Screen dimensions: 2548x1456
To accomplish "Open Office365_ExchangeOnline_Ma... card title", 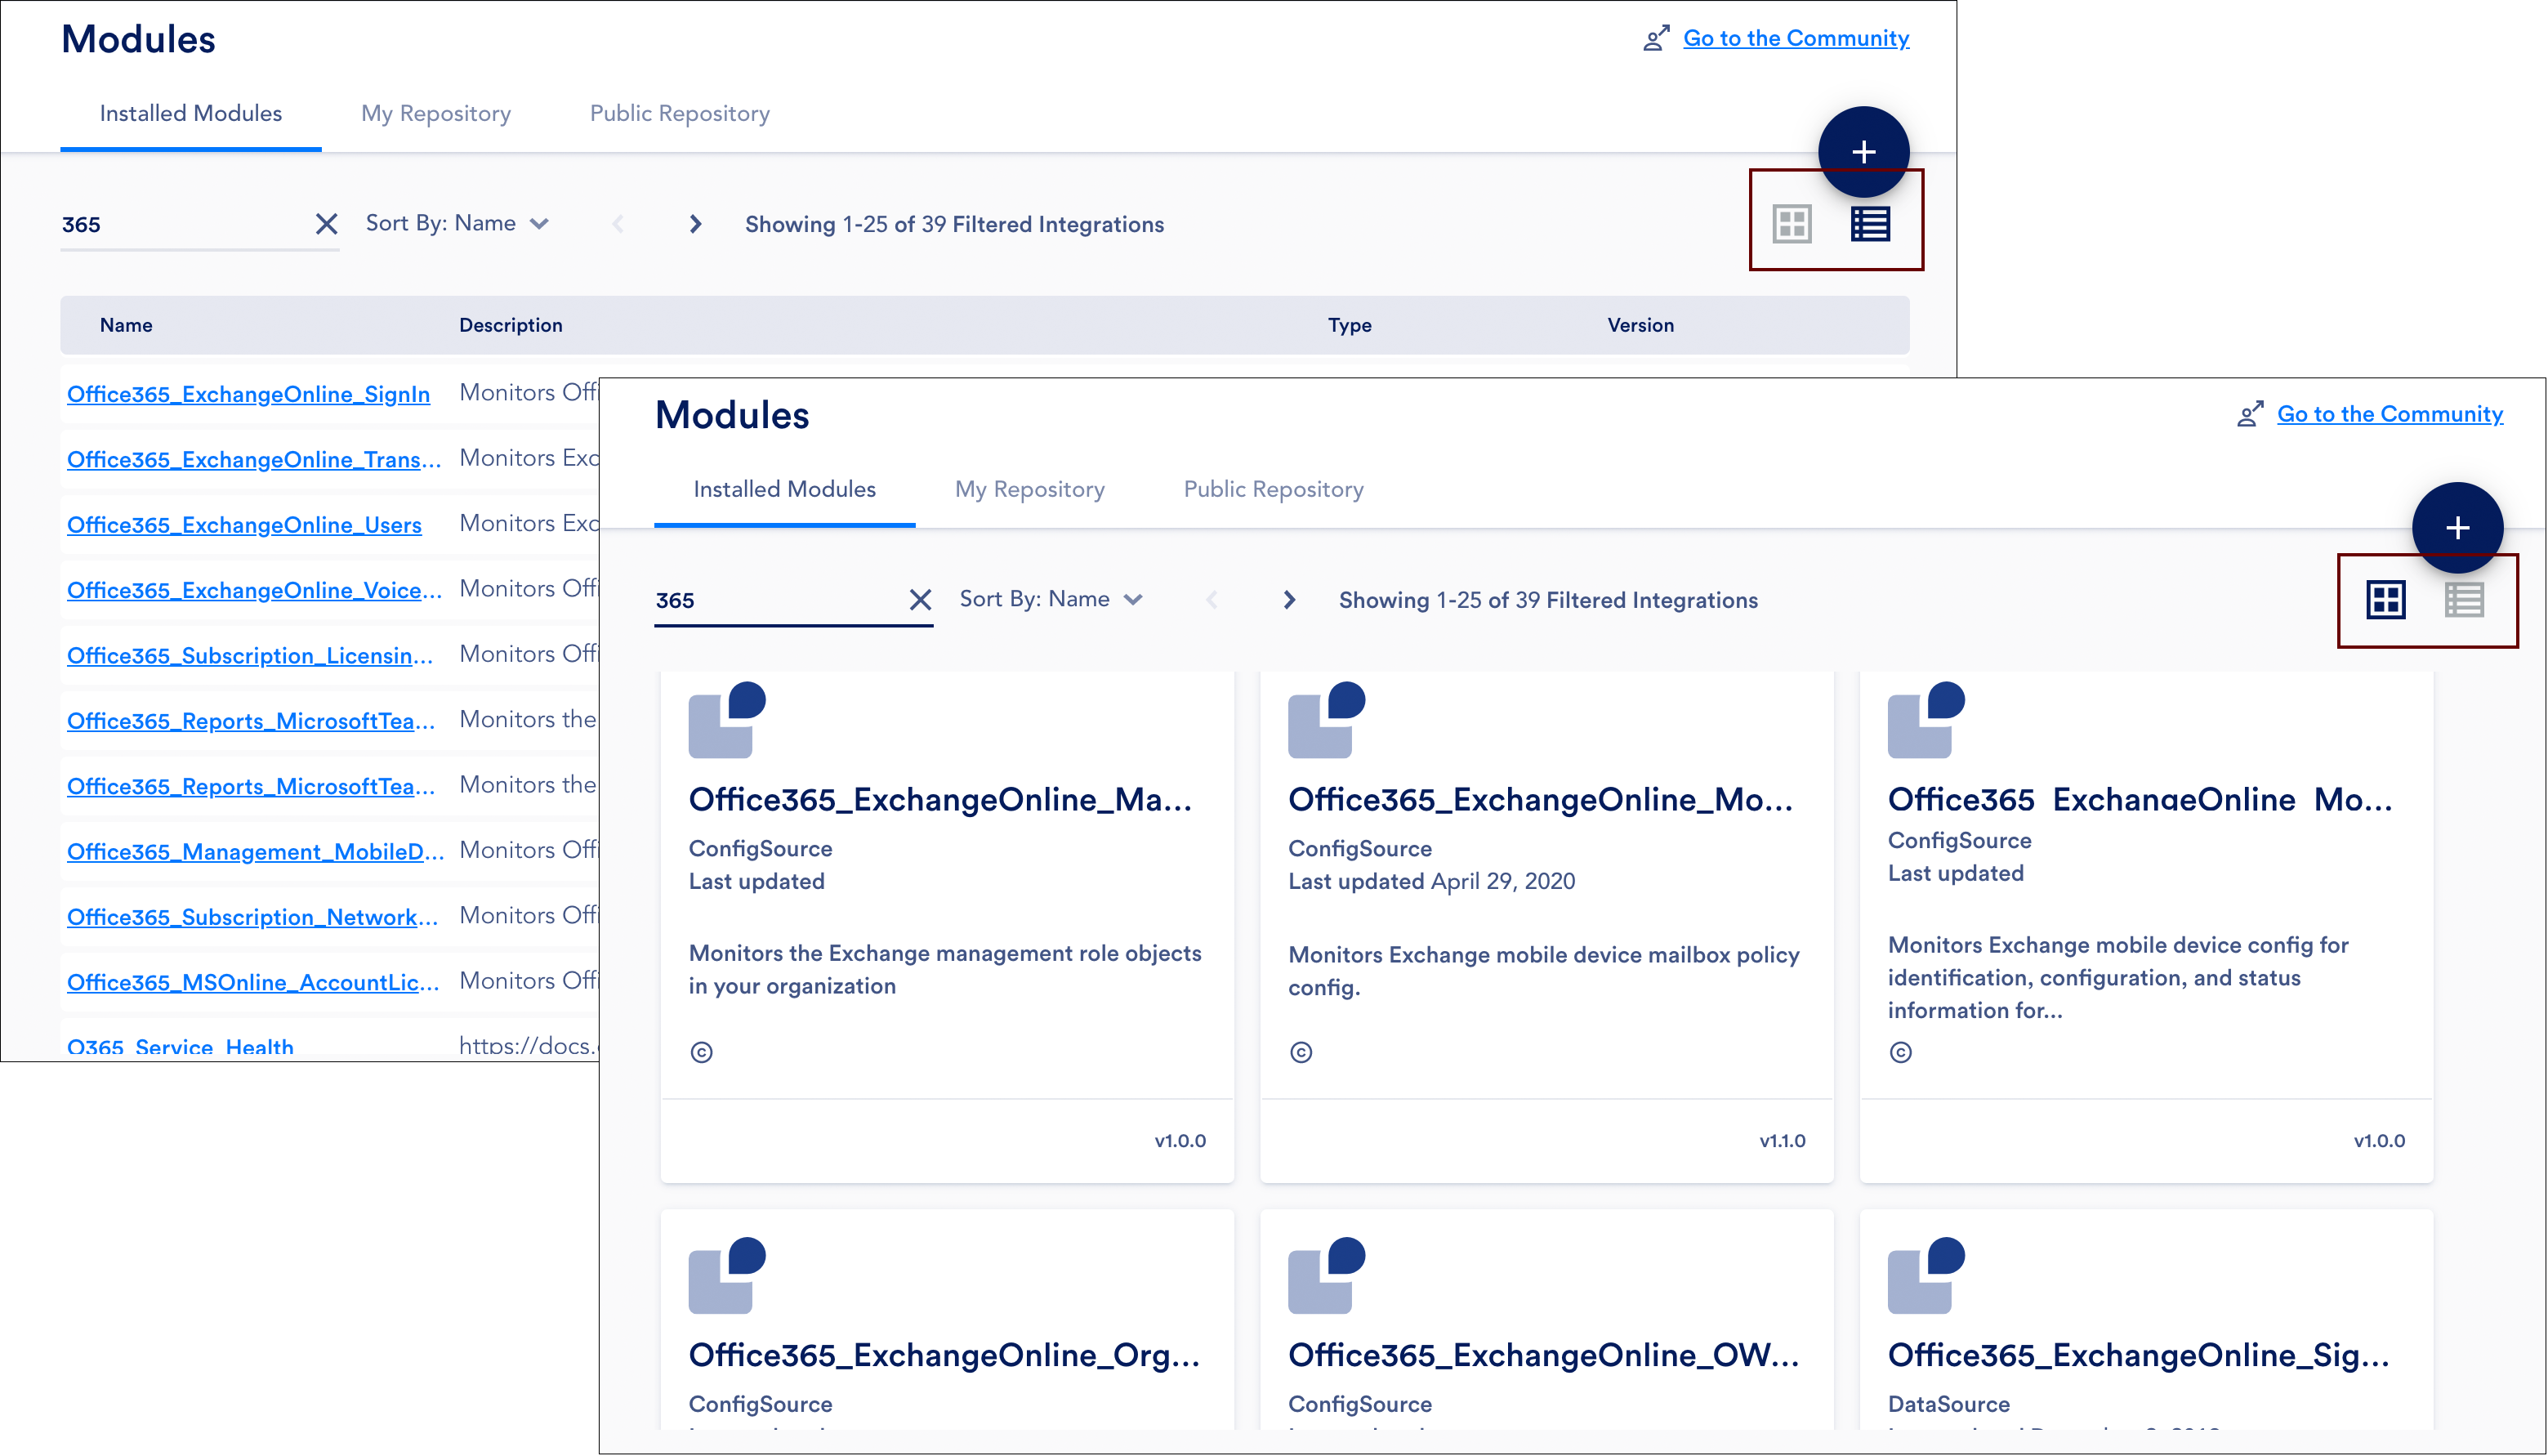I will (x=939, y=799).
